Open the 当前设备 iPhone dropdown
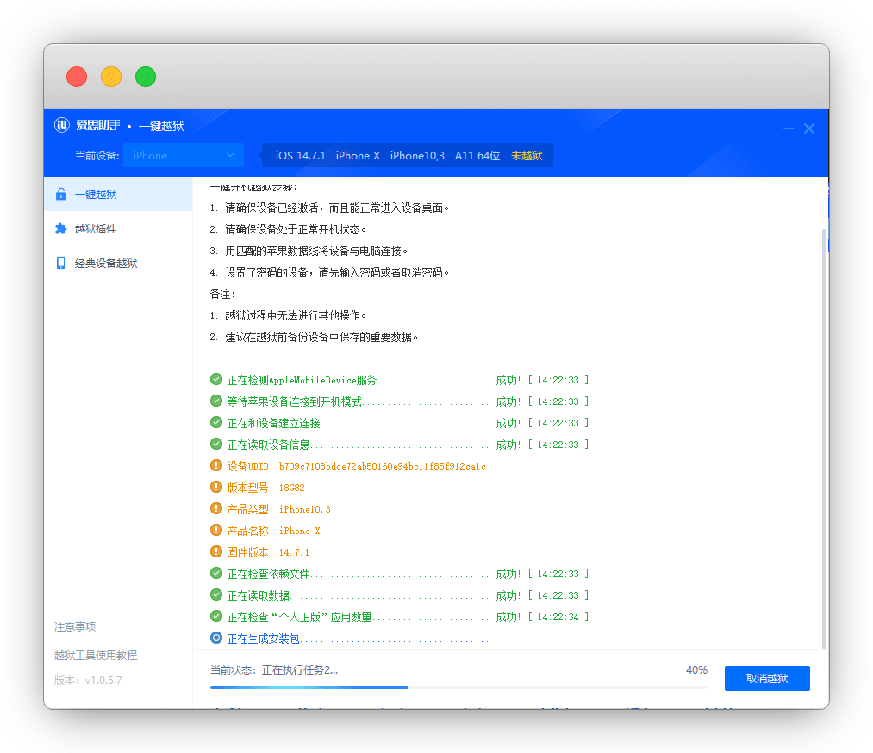 [x=184, y=155]
